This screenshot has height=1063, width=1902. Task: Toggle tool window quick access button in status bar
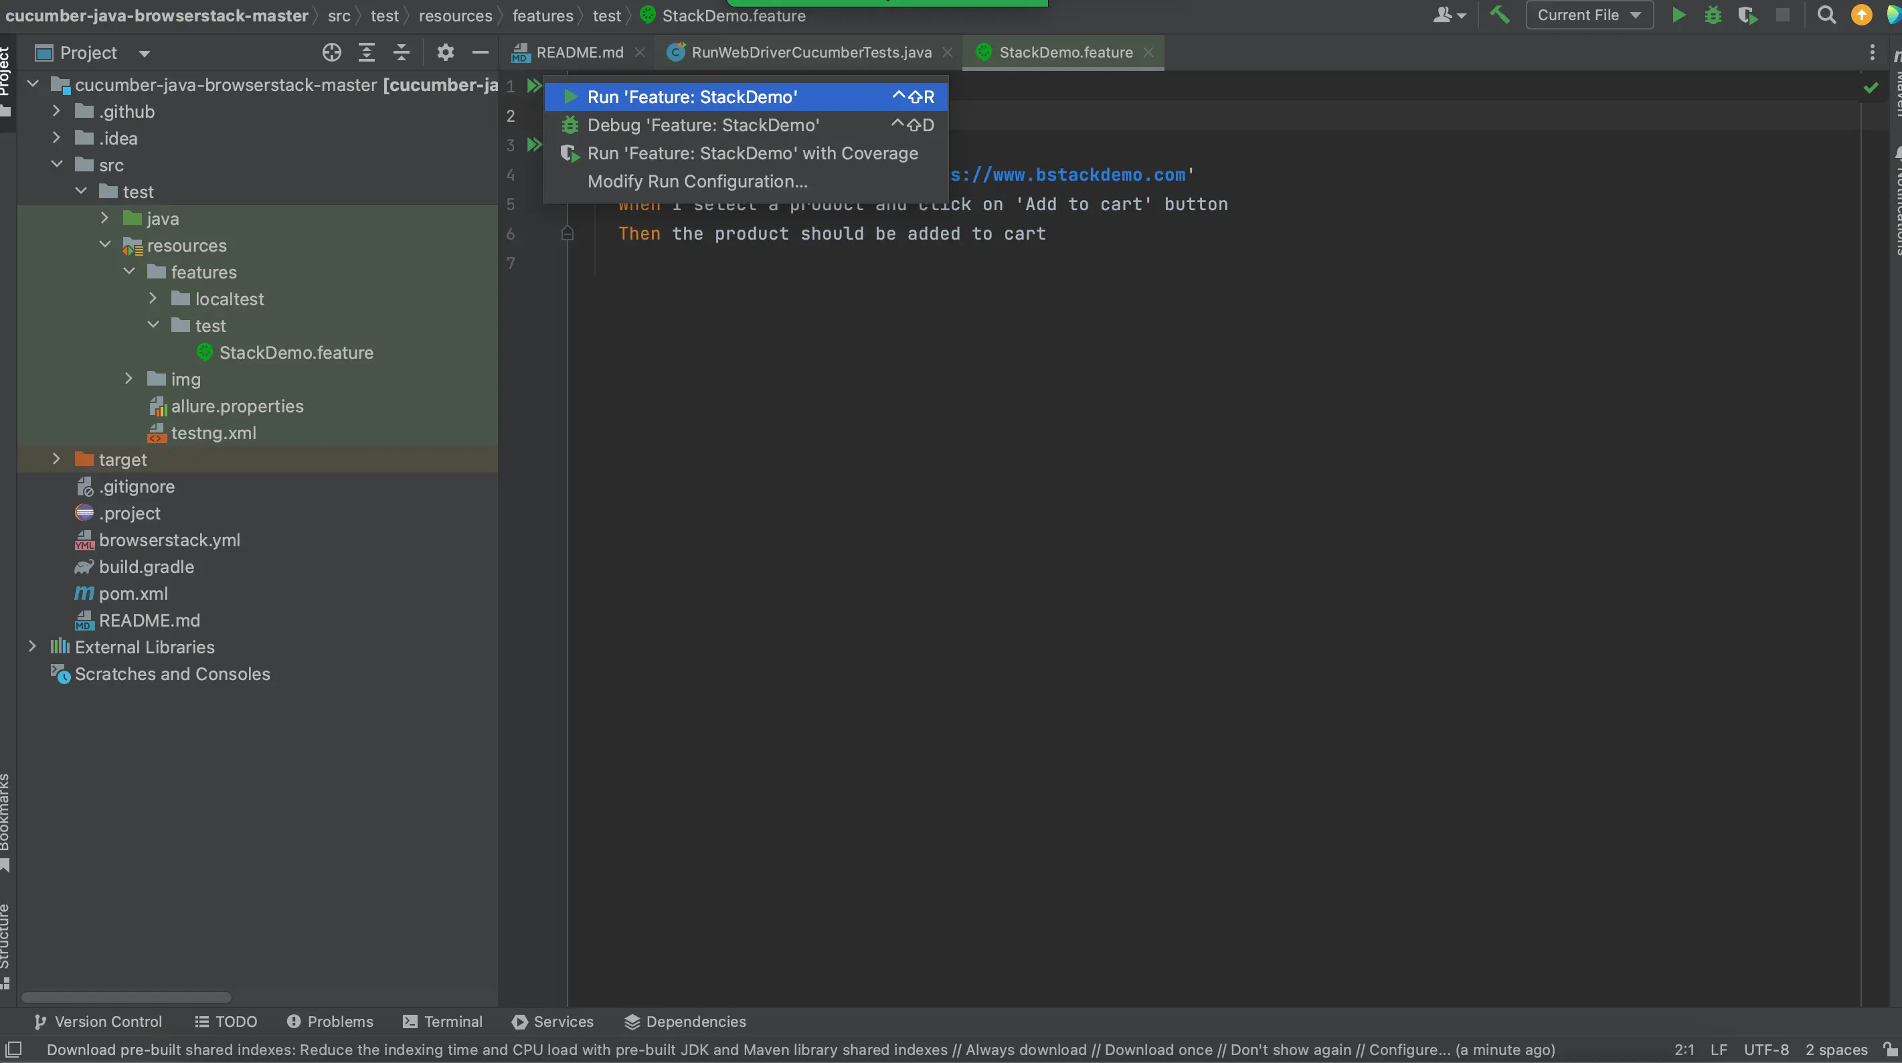13,1050
